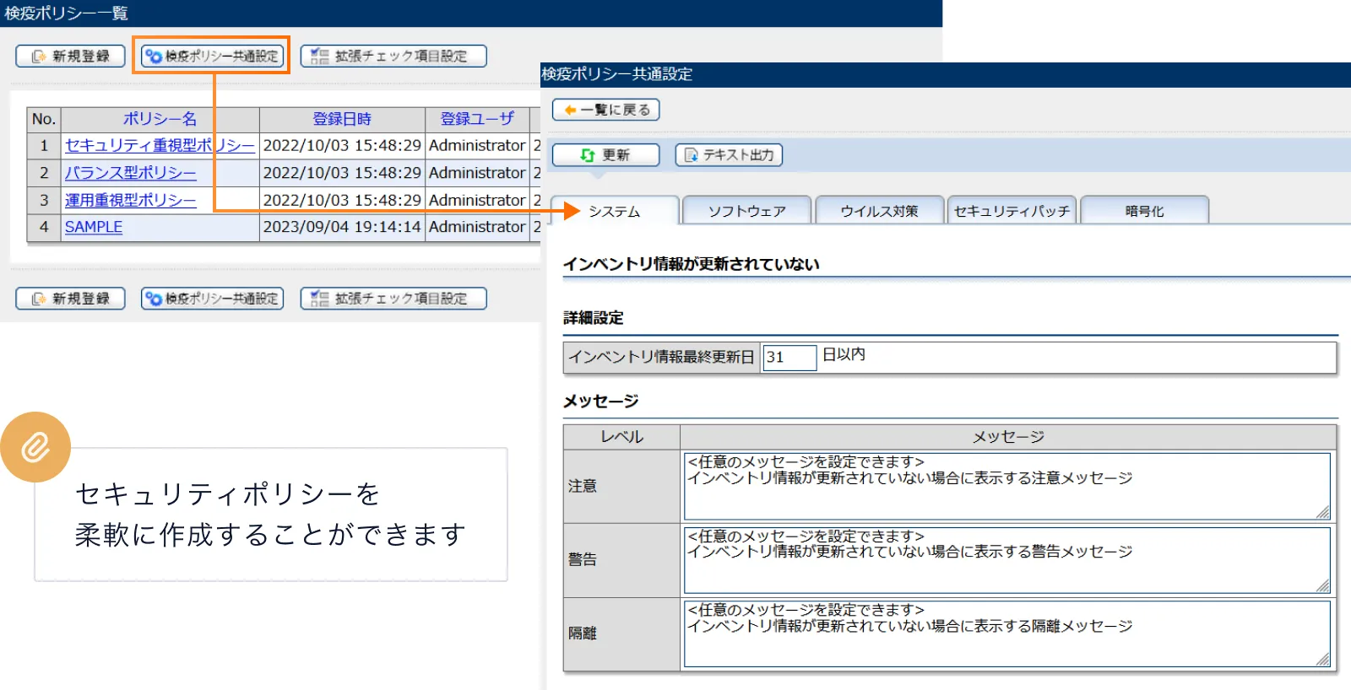Sort by ポリシー名 column header

160,119
